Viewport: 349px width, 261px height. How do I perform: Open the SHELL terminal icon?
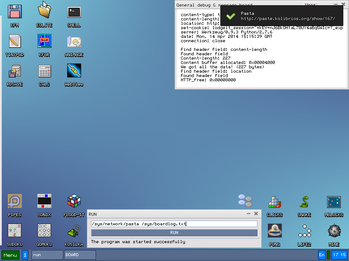tap(74, 12)
